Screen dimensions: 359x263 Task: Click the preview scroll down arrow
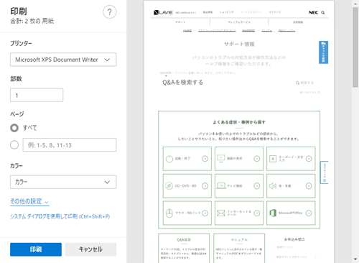[x=355, y=259]
